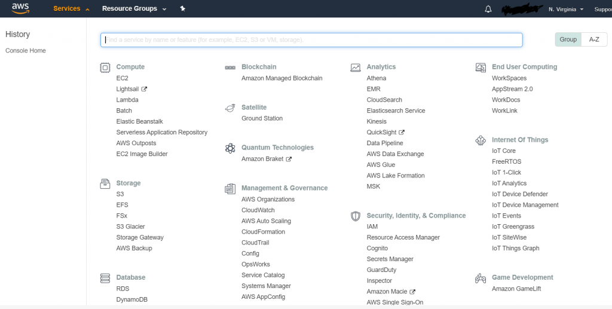Click the Storage category icon

tap(105, 183)
